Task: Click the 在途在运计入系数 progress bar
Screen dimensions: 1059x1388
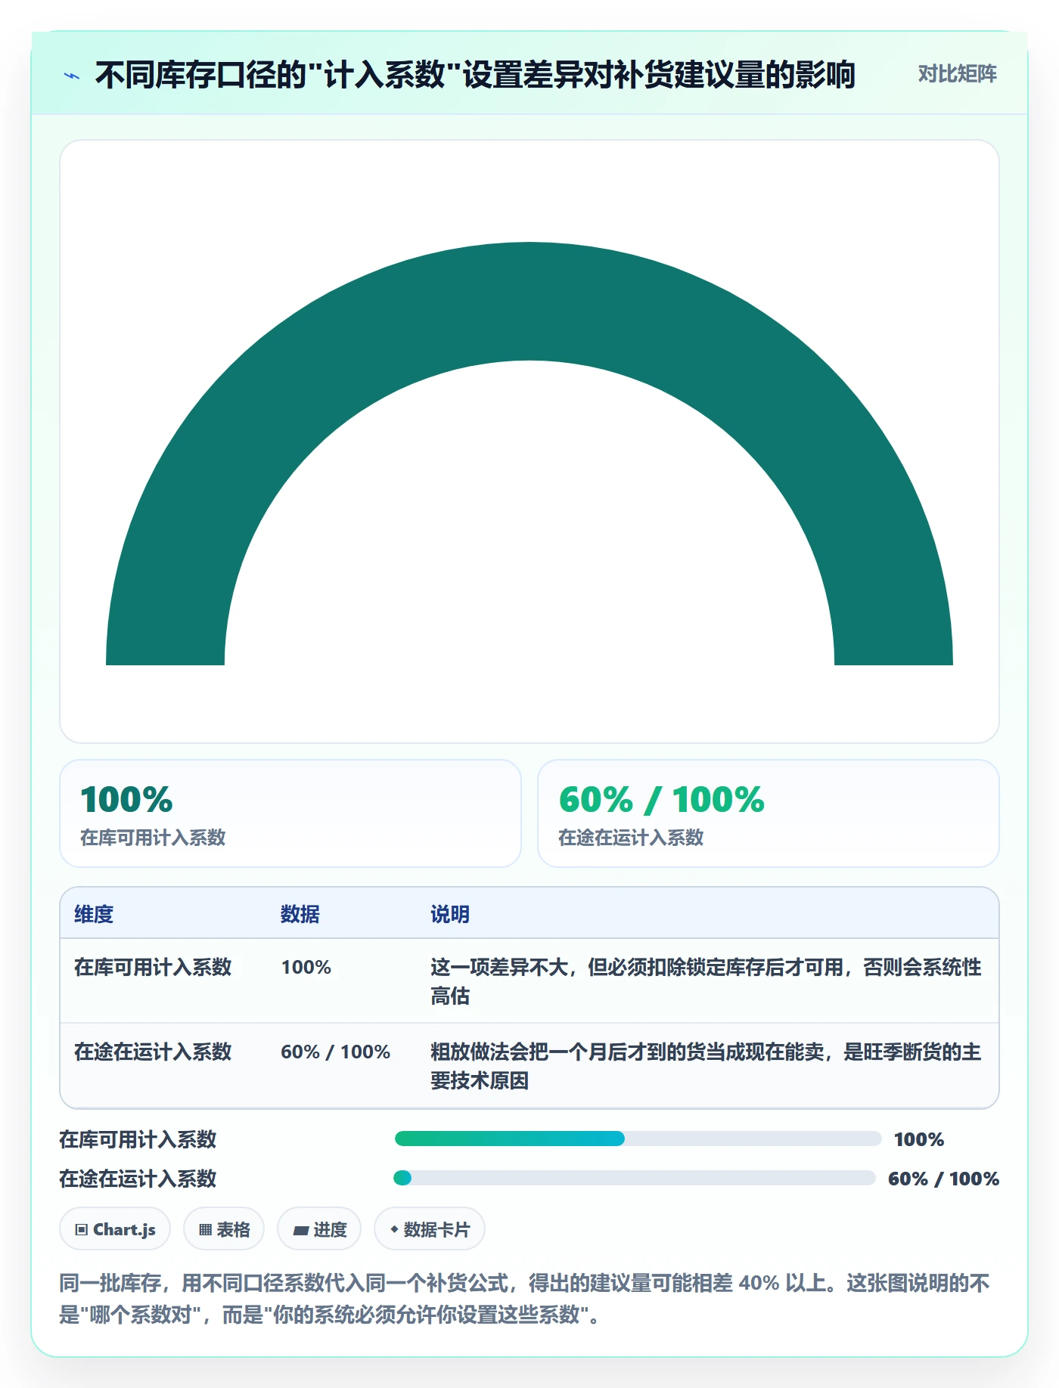Action: click(x=635, y=1178)
